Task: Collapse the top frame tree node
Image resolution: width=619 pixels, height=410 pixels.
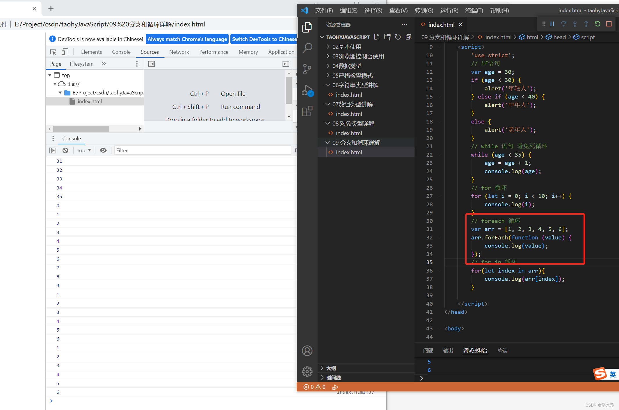Action: pyautogui.click(x=50, y=75)
